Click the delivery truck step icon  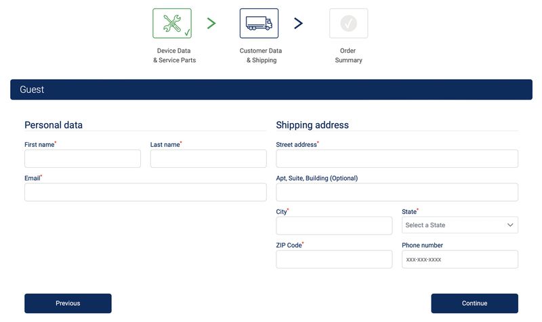pos(259,24)
